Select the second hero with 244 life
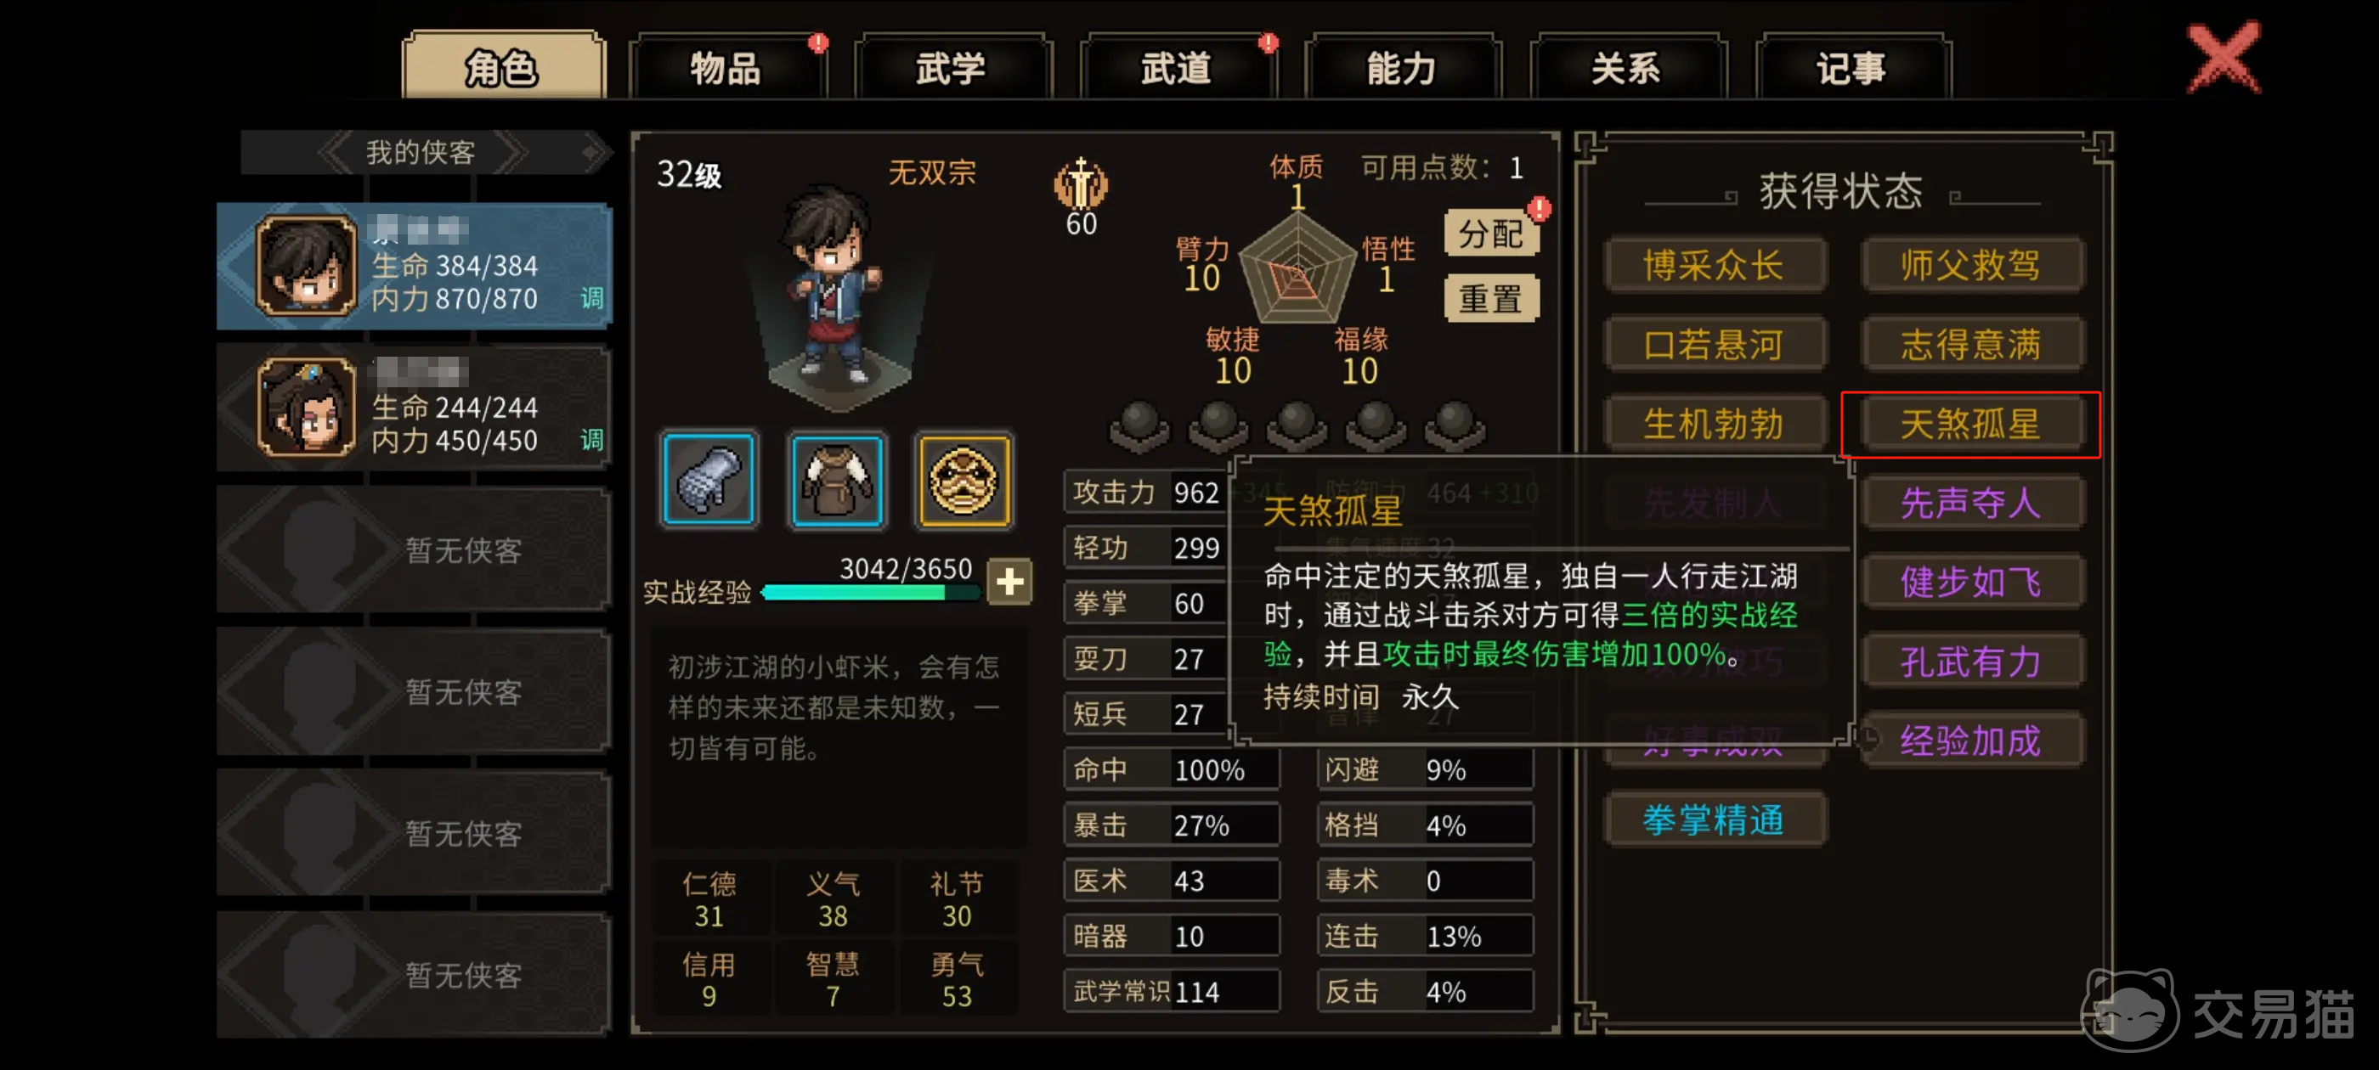Image resolution: width=2379 pixels, height=1070 pixels. pyautogui.click(x=414, y=407)
